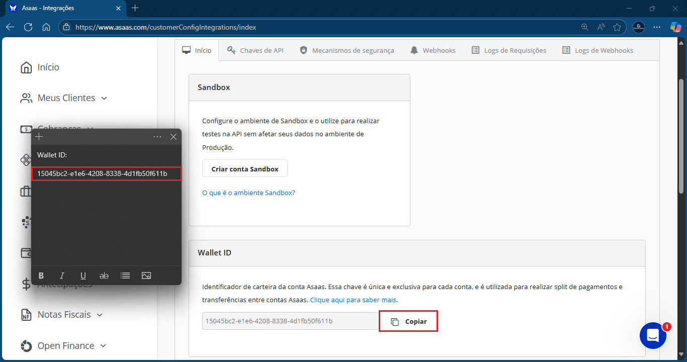Toggle italic formatting in the sticky note
The height and width of the screenshot is (362, 687).
pyautogui.click(x=62, y=275)
